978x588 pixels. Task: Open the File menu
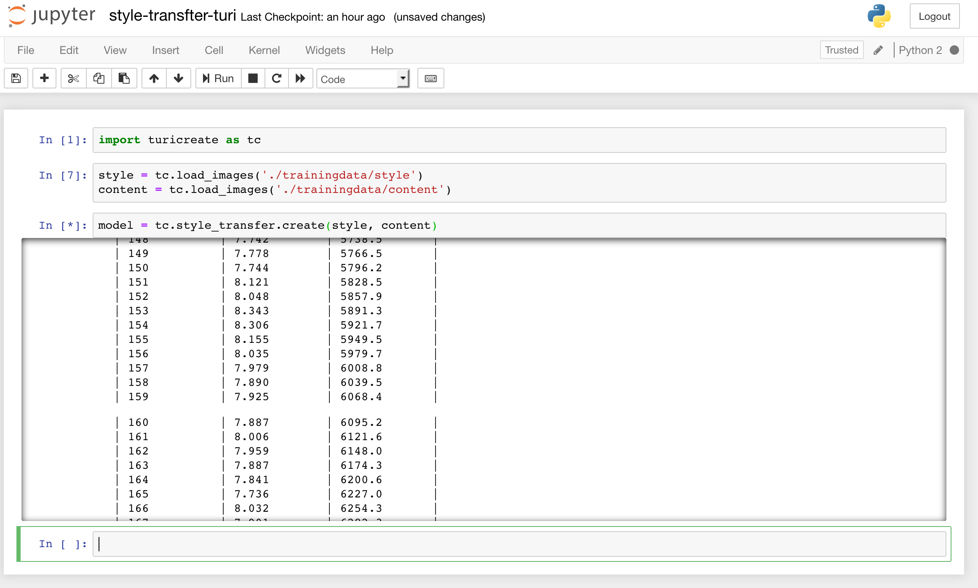click(26, 50)
